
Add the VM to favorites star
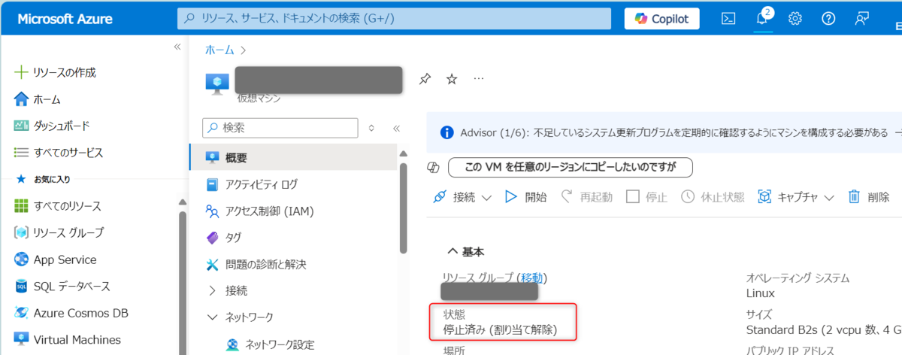coord(452,78)
